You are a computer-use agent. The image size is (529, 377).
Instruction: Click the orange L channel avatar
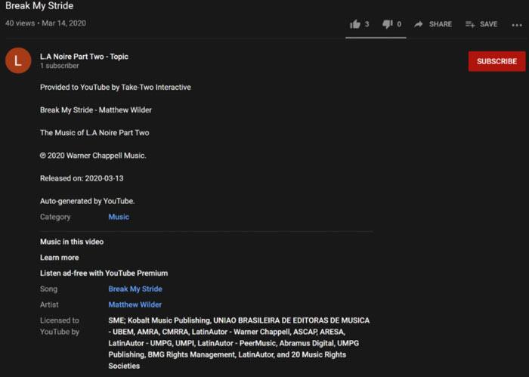(18, 61)
